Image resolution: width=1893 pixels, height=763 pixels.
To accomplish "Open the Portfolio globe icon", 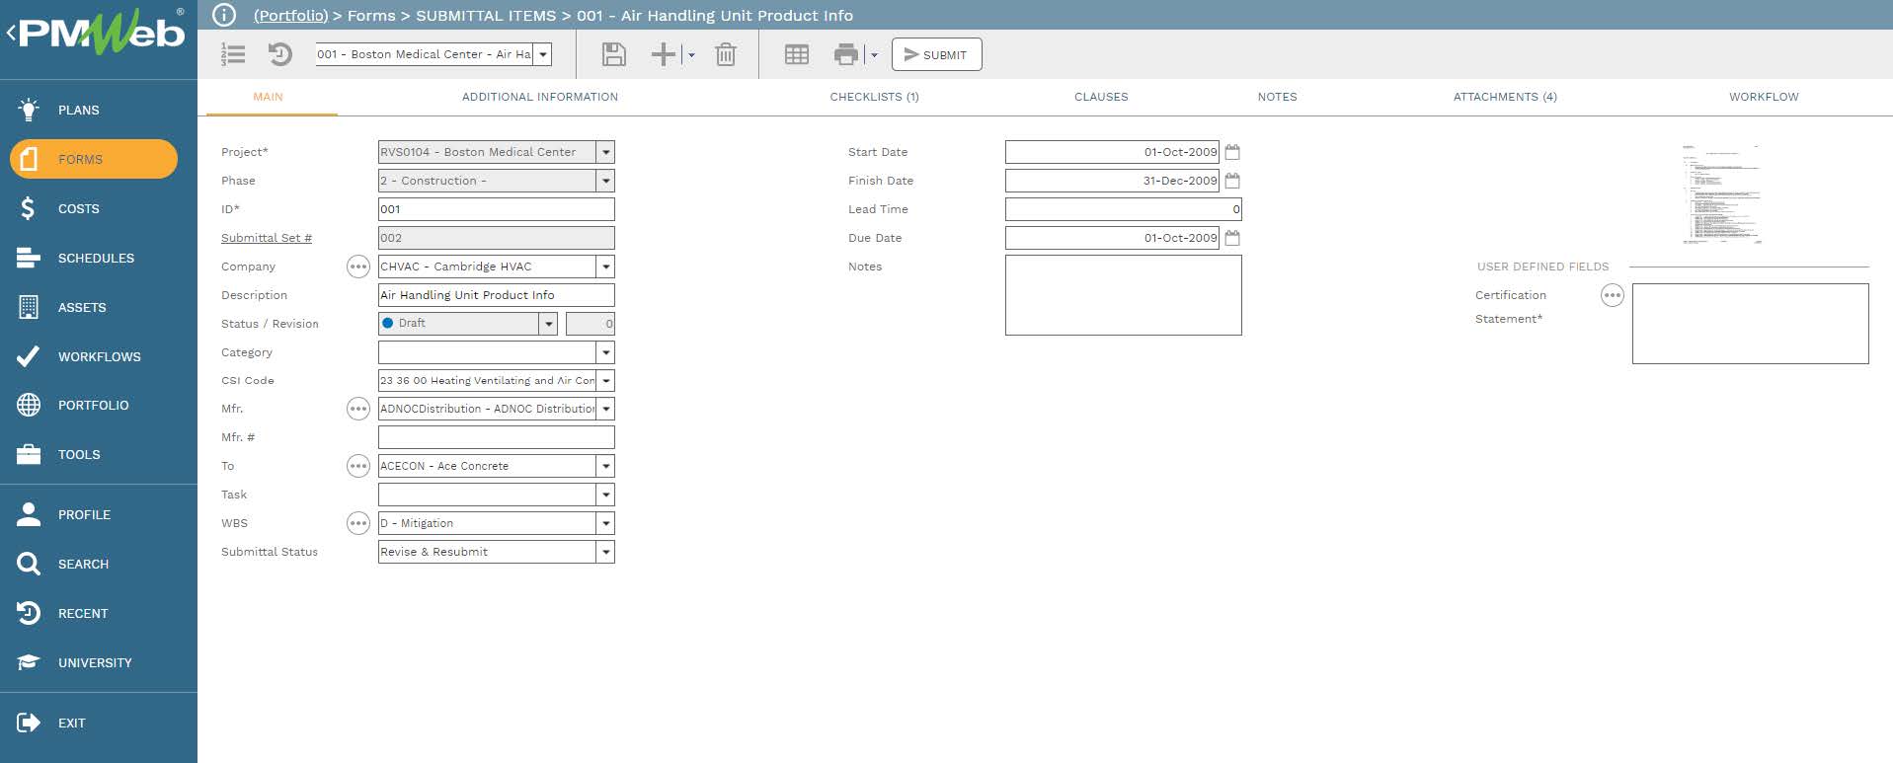I will pos(29,405).
